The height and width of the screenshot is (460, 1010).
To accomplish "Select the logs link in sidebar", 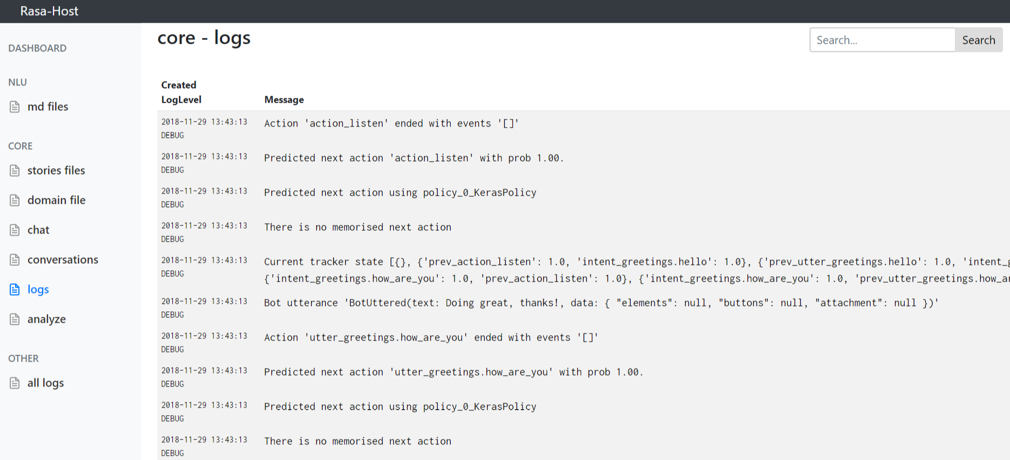I will 38,289.
